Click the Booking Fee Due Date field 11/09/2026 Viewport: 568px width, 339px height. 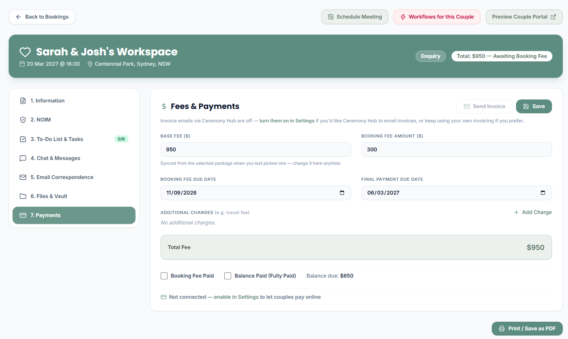coord(255,193)
